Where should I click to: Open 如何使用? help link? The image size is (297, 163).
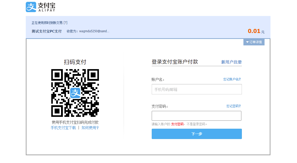(x=90, y=128)
